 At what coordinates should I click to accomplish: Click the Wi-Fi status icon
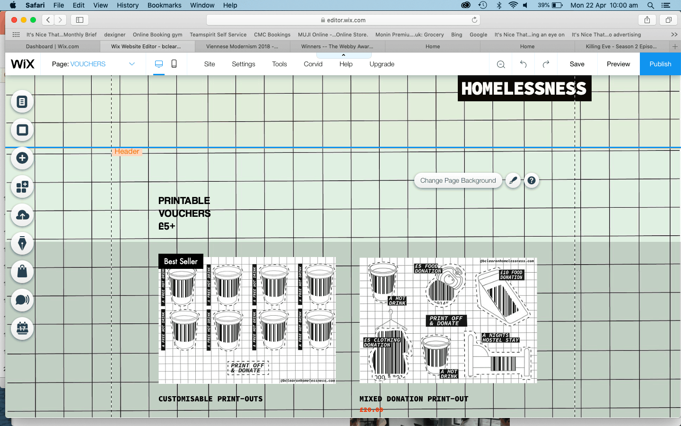pyautogui.click(x=513, y=5)
